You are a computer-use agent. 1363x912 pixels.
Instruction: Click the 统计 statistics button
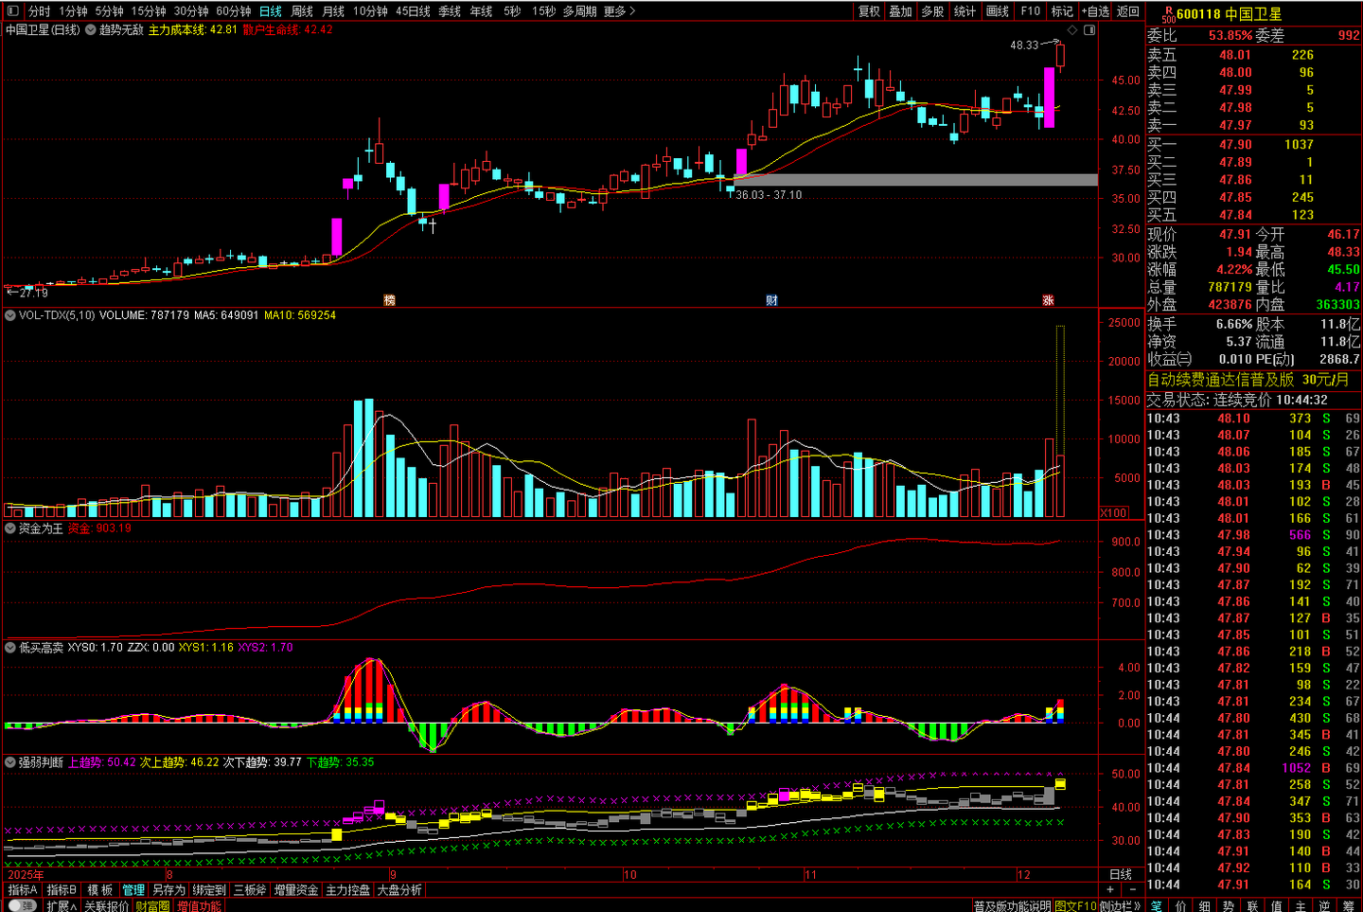pyautogui.click(x=965, y=11)
